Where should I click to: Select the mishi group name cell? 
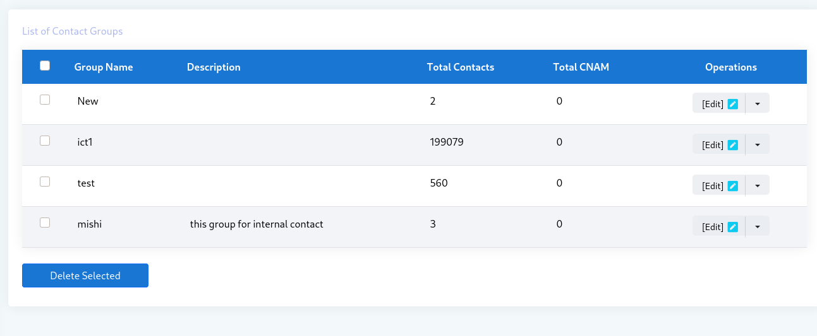[90, 224]
